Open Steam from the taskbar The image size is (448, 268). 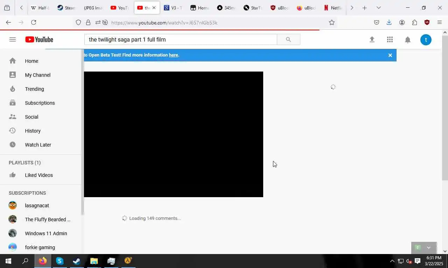pyautogui.click(x=77, y=261)
